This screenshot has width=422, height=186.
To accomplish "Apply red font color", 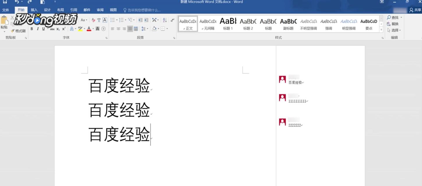I will pyautogui.click(x=89, y=29).
